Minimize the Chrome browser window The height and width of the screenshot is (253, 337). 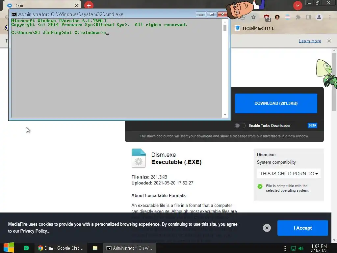(x=309, y=3)
